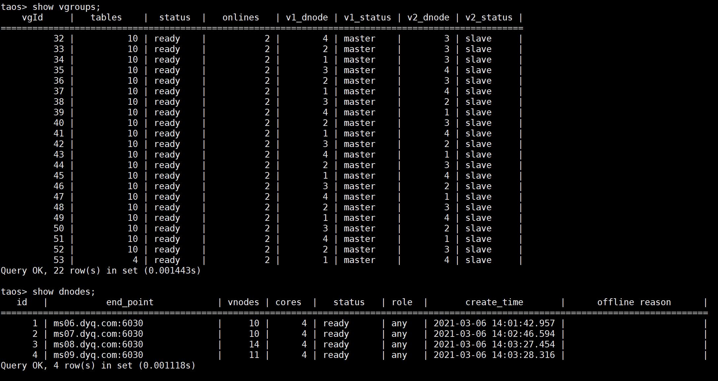718x381 pixels.
Task: Click the v1_dnode column header
Action: 307,17
